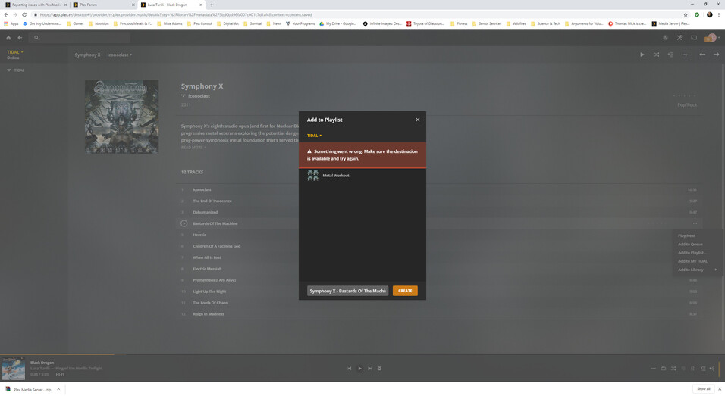
Task: Go to previous item arrow
Action: pyautogui.click(x=702, y=55)
